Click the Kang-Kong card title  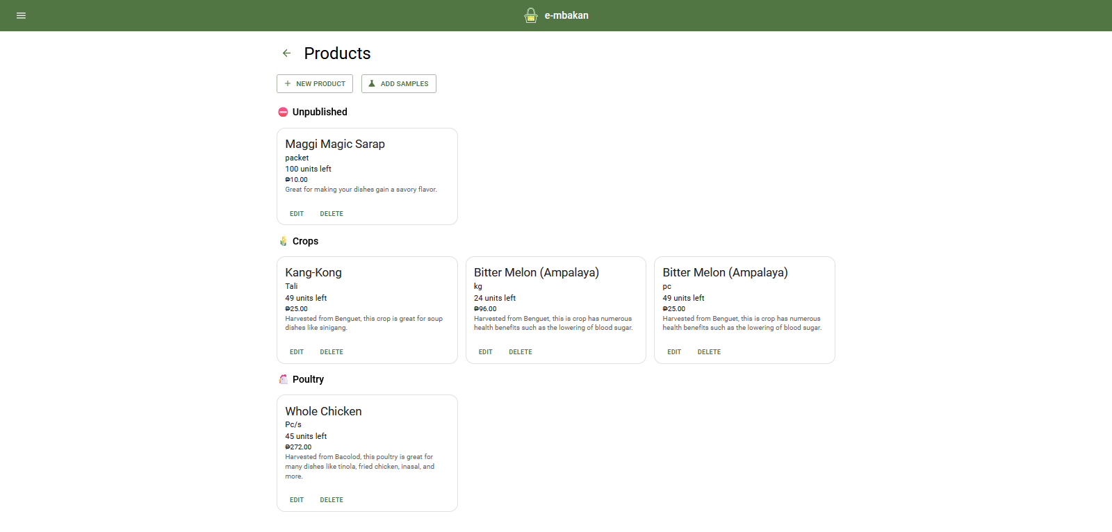tap(313, 272)
